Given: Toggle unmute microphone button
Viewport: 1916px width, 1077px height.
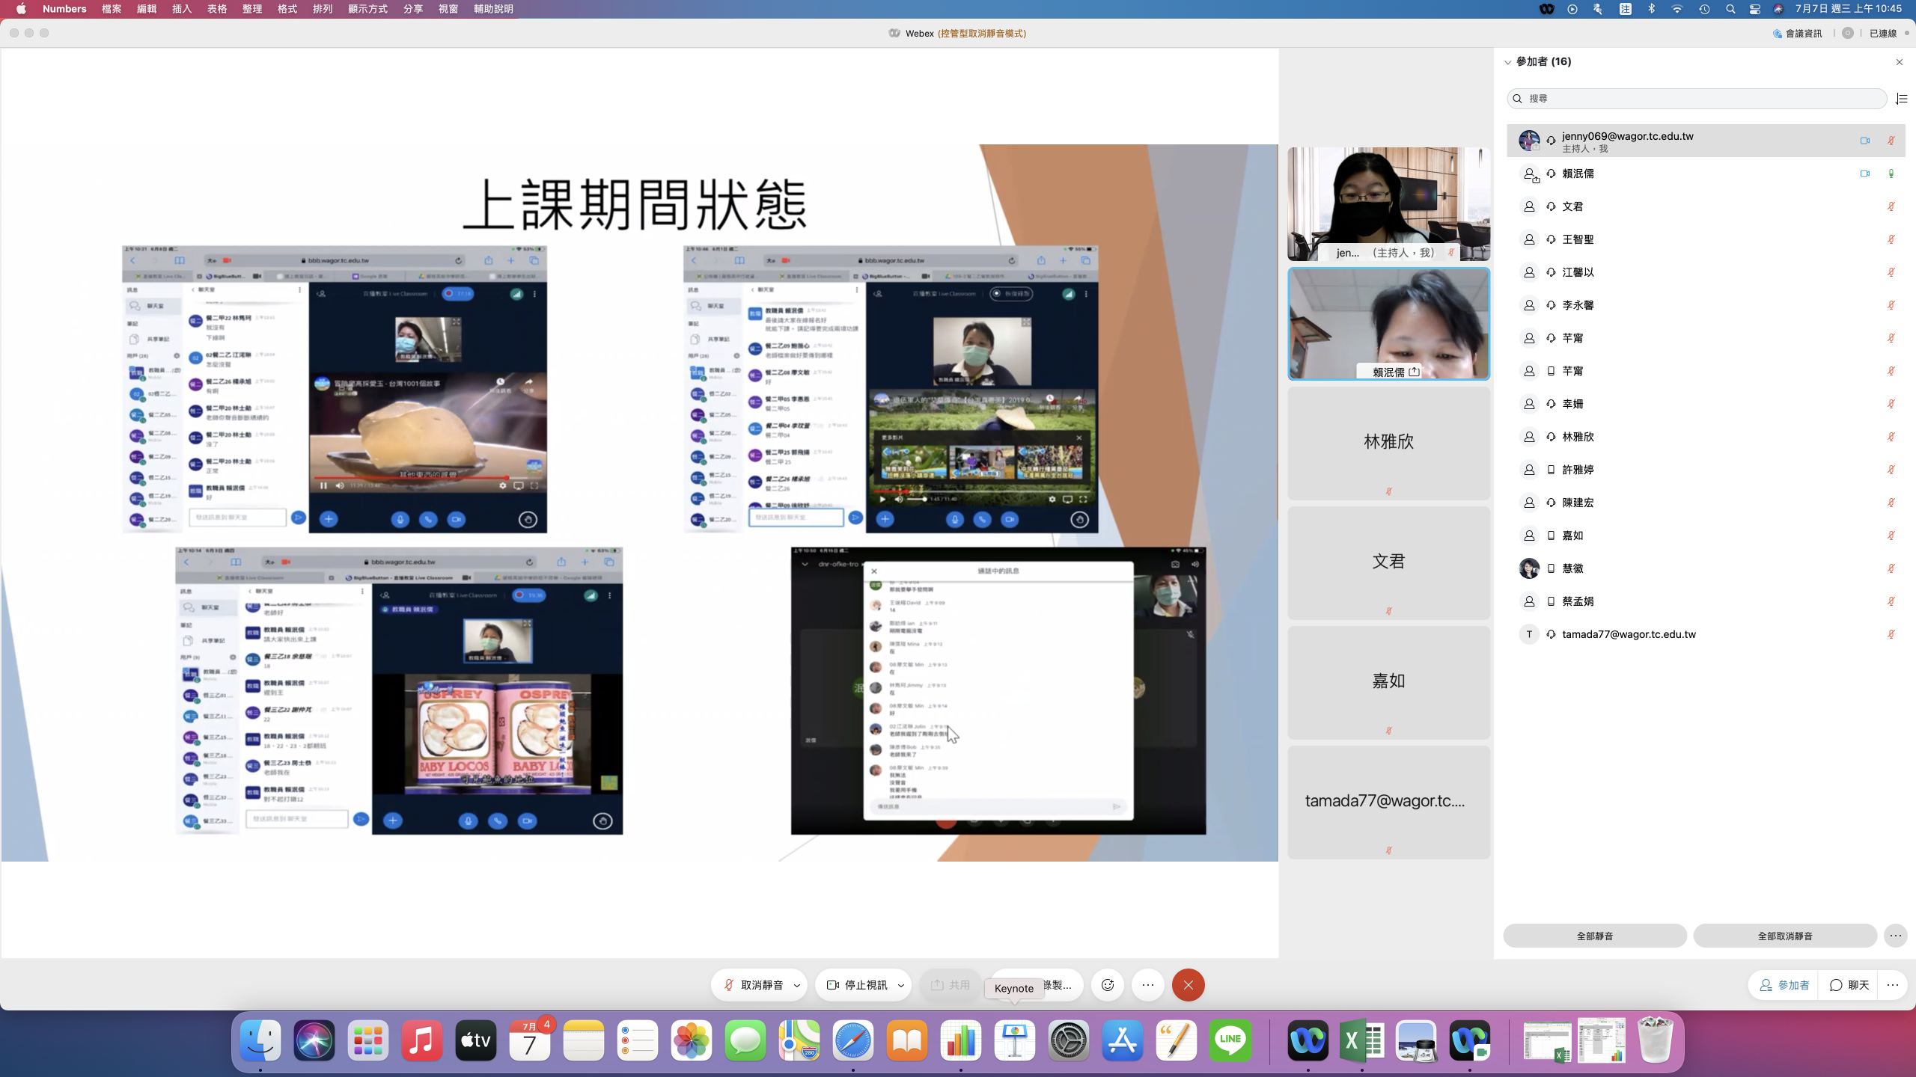Looking at the screenshot, I should 754,985.
